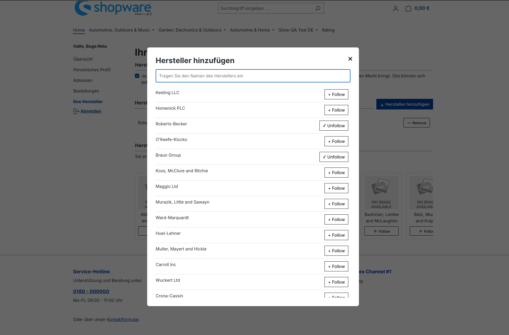Follow the manufacturer Keeling LLC
The height and width of the screenshot is (335, 509).
click(336, 94)
